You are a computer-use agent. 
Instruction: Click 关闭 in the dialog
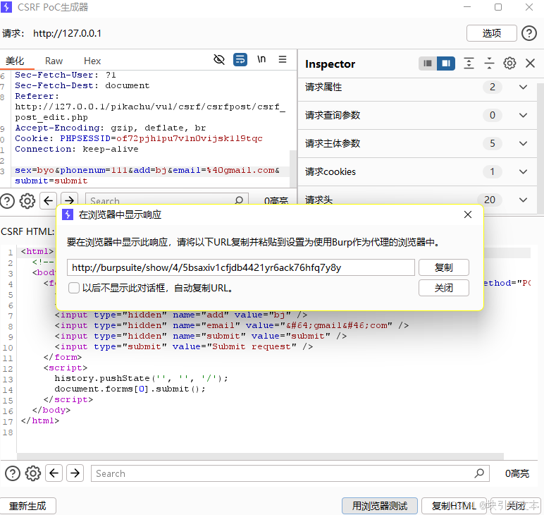tap(444, 288)
